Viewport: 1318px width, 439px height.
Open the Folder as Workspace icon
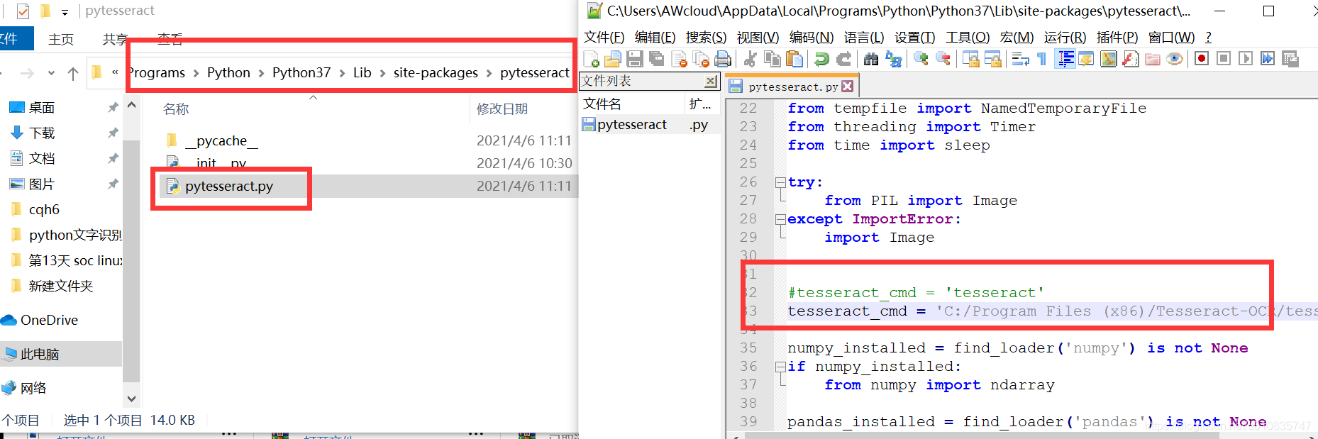(x=1153, y=59)
